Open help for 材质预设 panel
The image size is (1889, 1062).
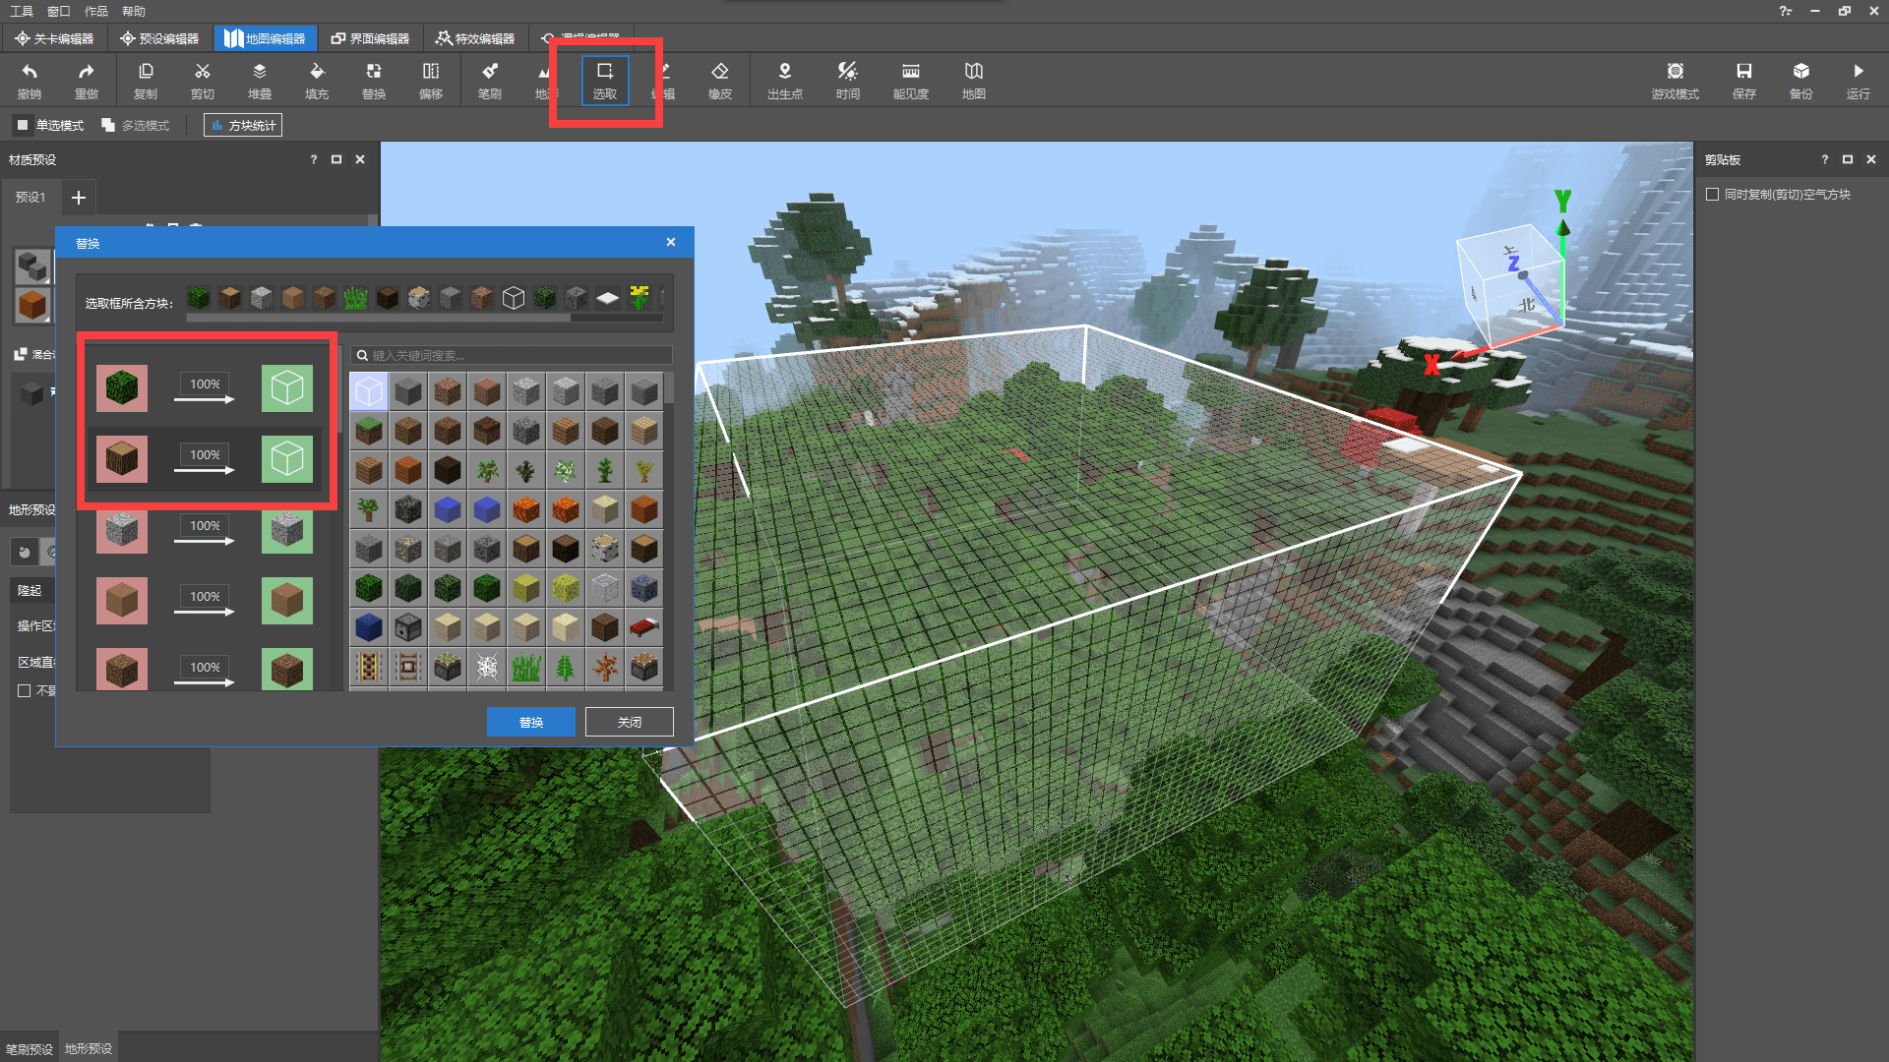[314, 159]
